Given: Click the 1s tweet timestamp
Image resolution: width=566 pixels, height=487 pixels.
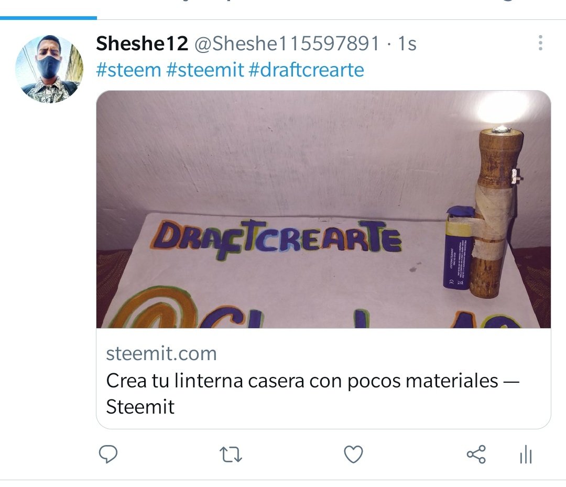Looking at the screenshot, I should tap(407, 44).
